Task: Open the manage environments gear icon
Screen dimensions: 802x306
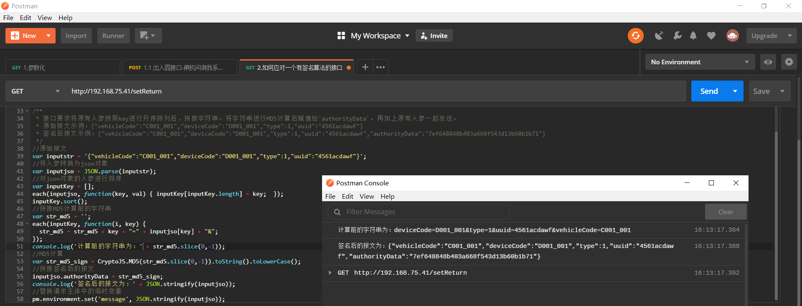Action: point(789,62)
